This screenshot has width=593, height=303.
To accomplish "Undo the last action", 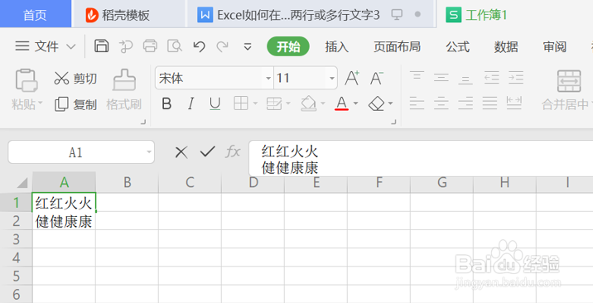I will point(199,46).
